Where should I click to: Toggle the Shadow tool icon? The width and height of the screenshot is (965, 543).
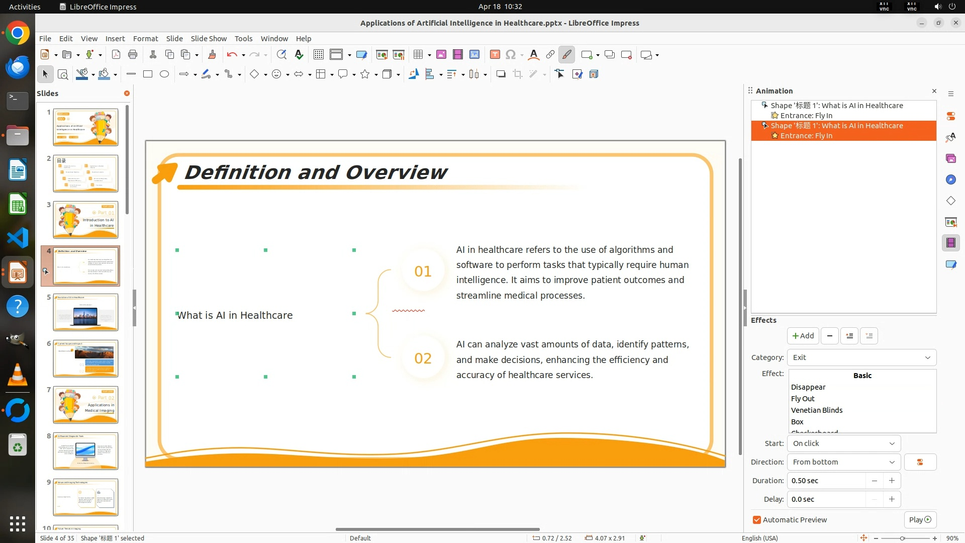501,74
